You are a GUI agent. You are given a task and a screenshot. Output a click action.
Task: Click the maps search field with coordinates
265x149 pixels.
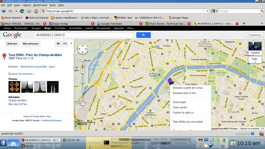pos(84,35)
